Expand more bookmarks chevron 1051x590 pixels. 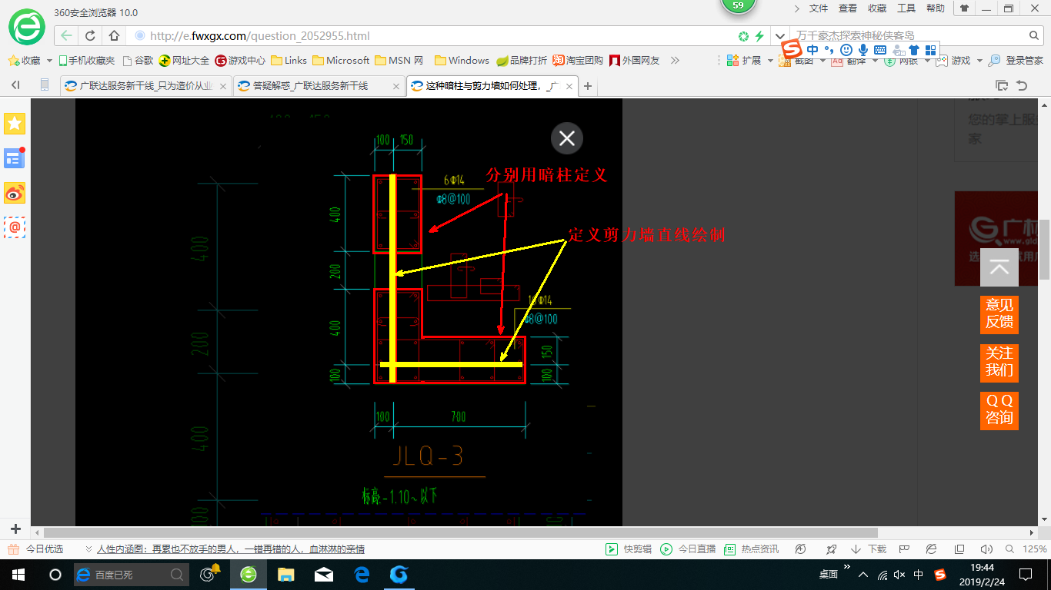pyautogui.click(x=675, y=60)
